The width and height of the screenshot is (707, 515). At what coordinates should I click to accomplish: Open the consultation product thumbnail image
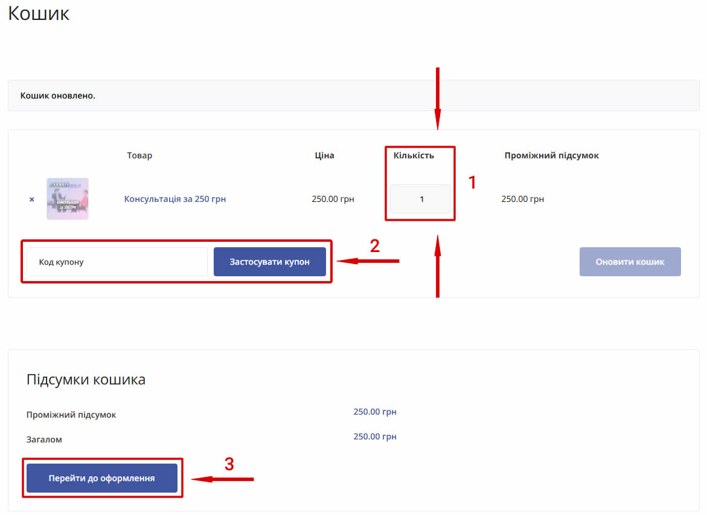(x=68, y=199)
